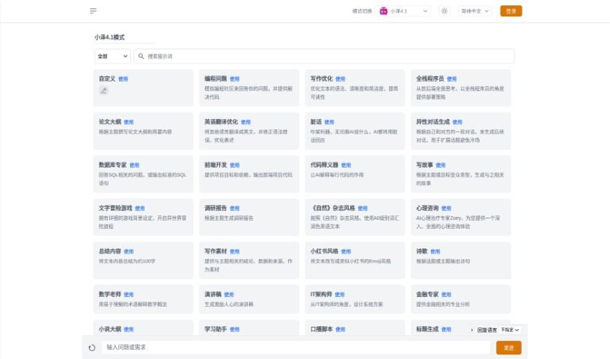
Task: Click 使用 link for 学习助手
Action: click(234, 329)
